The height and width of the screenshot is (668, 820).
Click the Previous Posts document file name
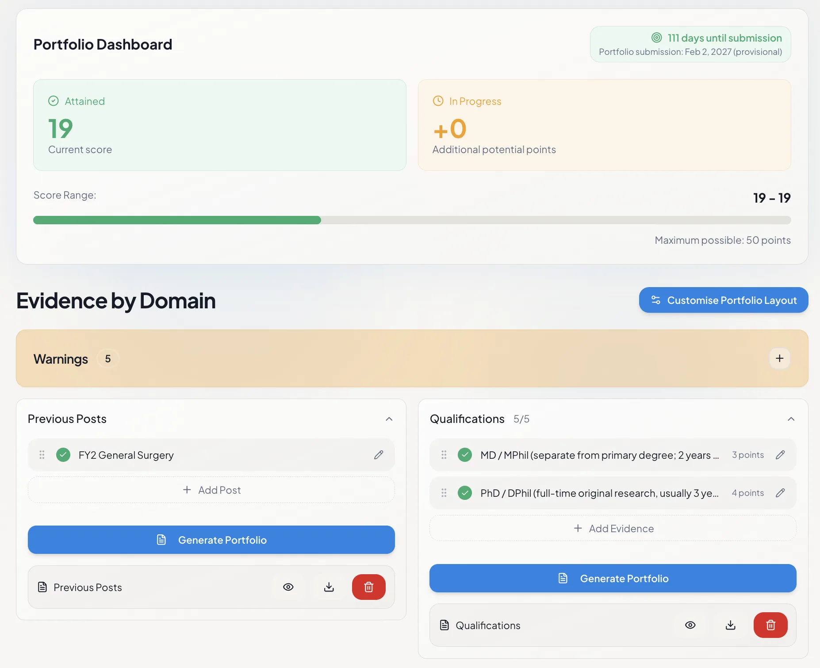pyautogui.click(x=88, y=587)
